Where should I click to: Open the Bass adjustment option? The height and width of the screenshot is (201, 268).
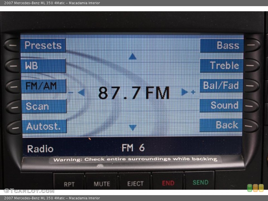pos(222,45)
